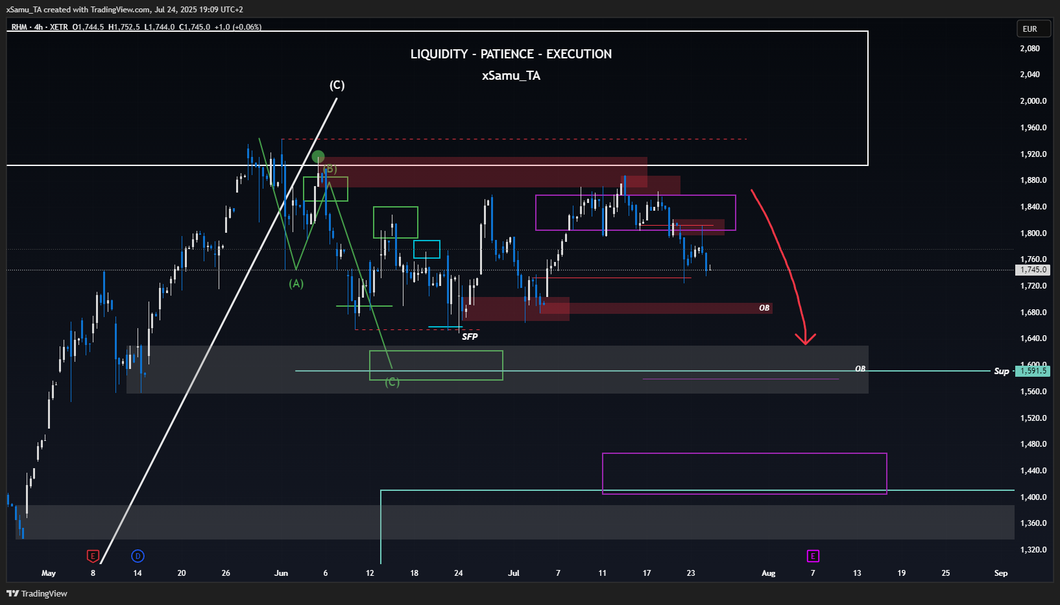Click the 1,591.5 support price label
This screenshot has height=605, width=1060.
tap(1033, 371)
